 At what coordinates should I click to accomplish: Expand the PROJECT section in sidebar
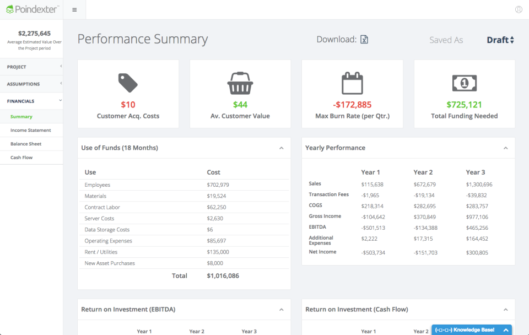[31, 66]
